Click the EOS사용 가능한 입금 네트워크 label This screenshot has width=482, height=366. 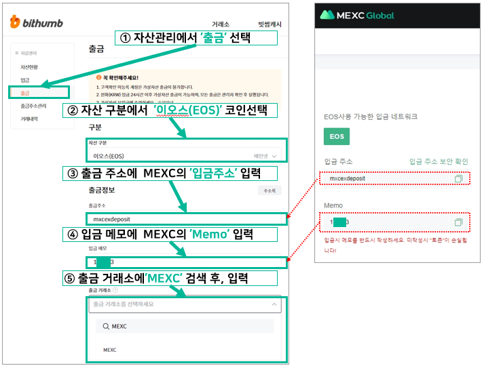[x=371, y=117]
